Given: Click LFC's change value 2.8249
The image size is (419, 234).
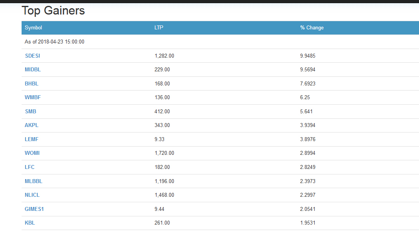Looking at the screenshot, I should click(308, 167).
